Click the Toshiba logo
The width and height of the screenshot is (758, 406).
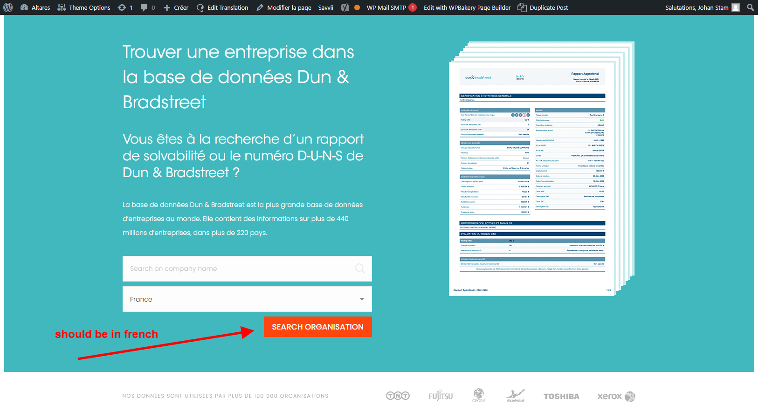click(561, 396)
